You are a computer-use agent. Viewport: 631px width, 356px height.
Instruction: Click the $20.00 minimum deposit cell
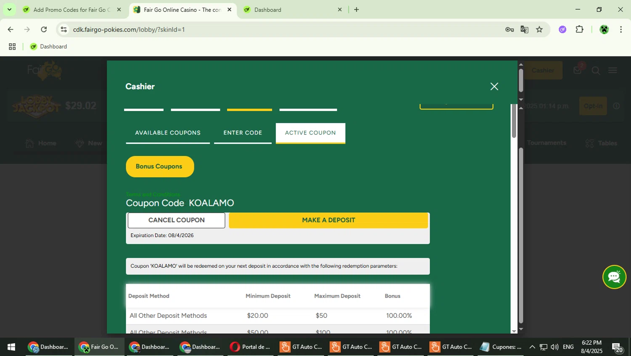pos(257,316)
